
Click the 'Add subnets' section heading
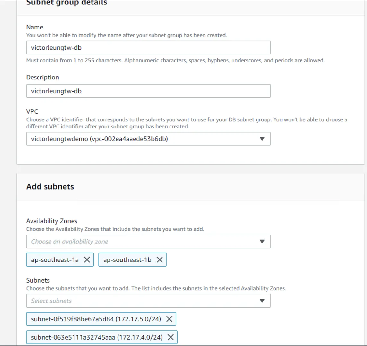point(50,187)
